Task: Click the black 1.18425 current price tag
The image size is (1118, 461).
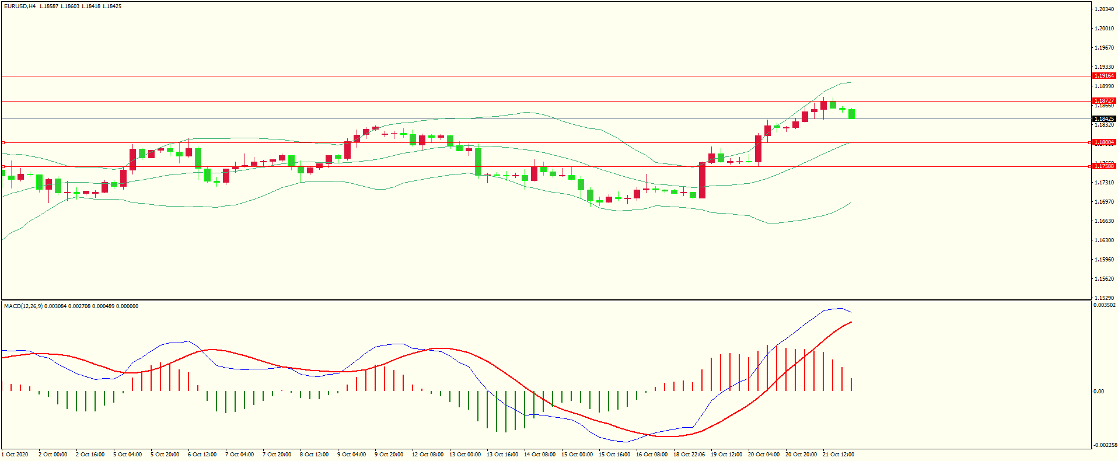Action: [1103, 119]
